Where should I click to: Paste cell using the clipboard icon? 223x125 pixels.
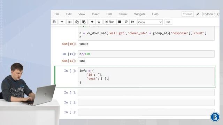84,22
